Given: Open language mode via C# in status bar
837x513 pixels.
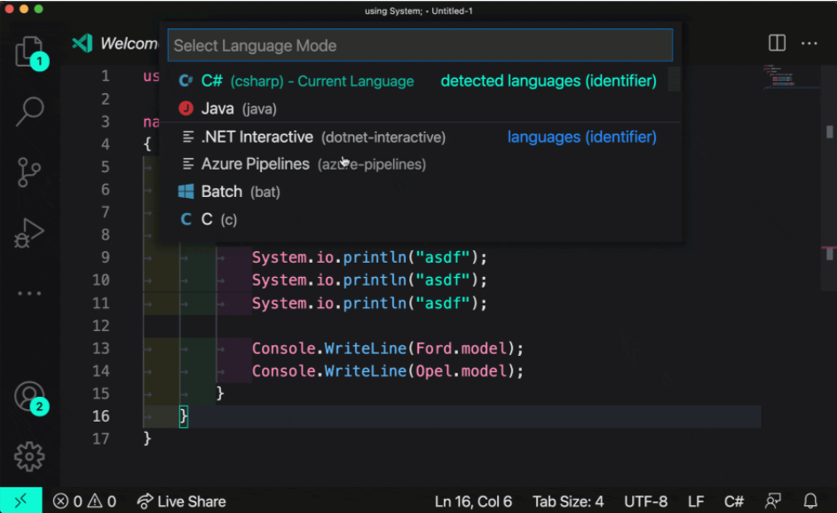Looking at the screenshot, I should point(734,501).
